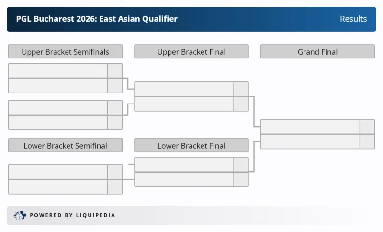Image resolution: width=383 pixels, height=232 pixels.
Task: Click top score box in Grand Final
Action: pos(367,127)
